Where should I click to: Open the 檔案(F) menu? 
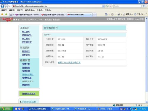(4, 10)
